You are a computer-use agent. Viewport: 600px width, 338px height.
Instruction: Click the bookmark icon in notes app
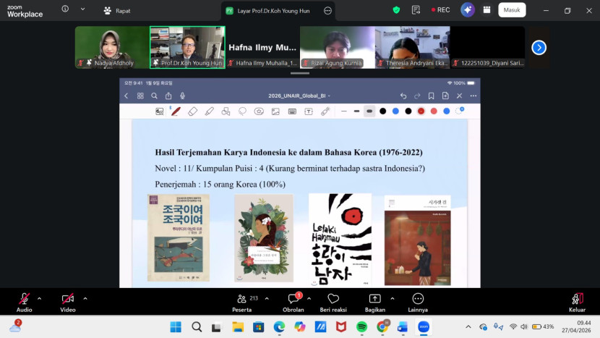click(432, 96)
